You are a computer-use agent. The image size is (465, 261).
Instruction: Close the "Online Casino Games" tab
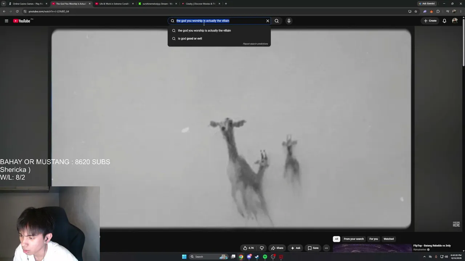tap(46, 4)
